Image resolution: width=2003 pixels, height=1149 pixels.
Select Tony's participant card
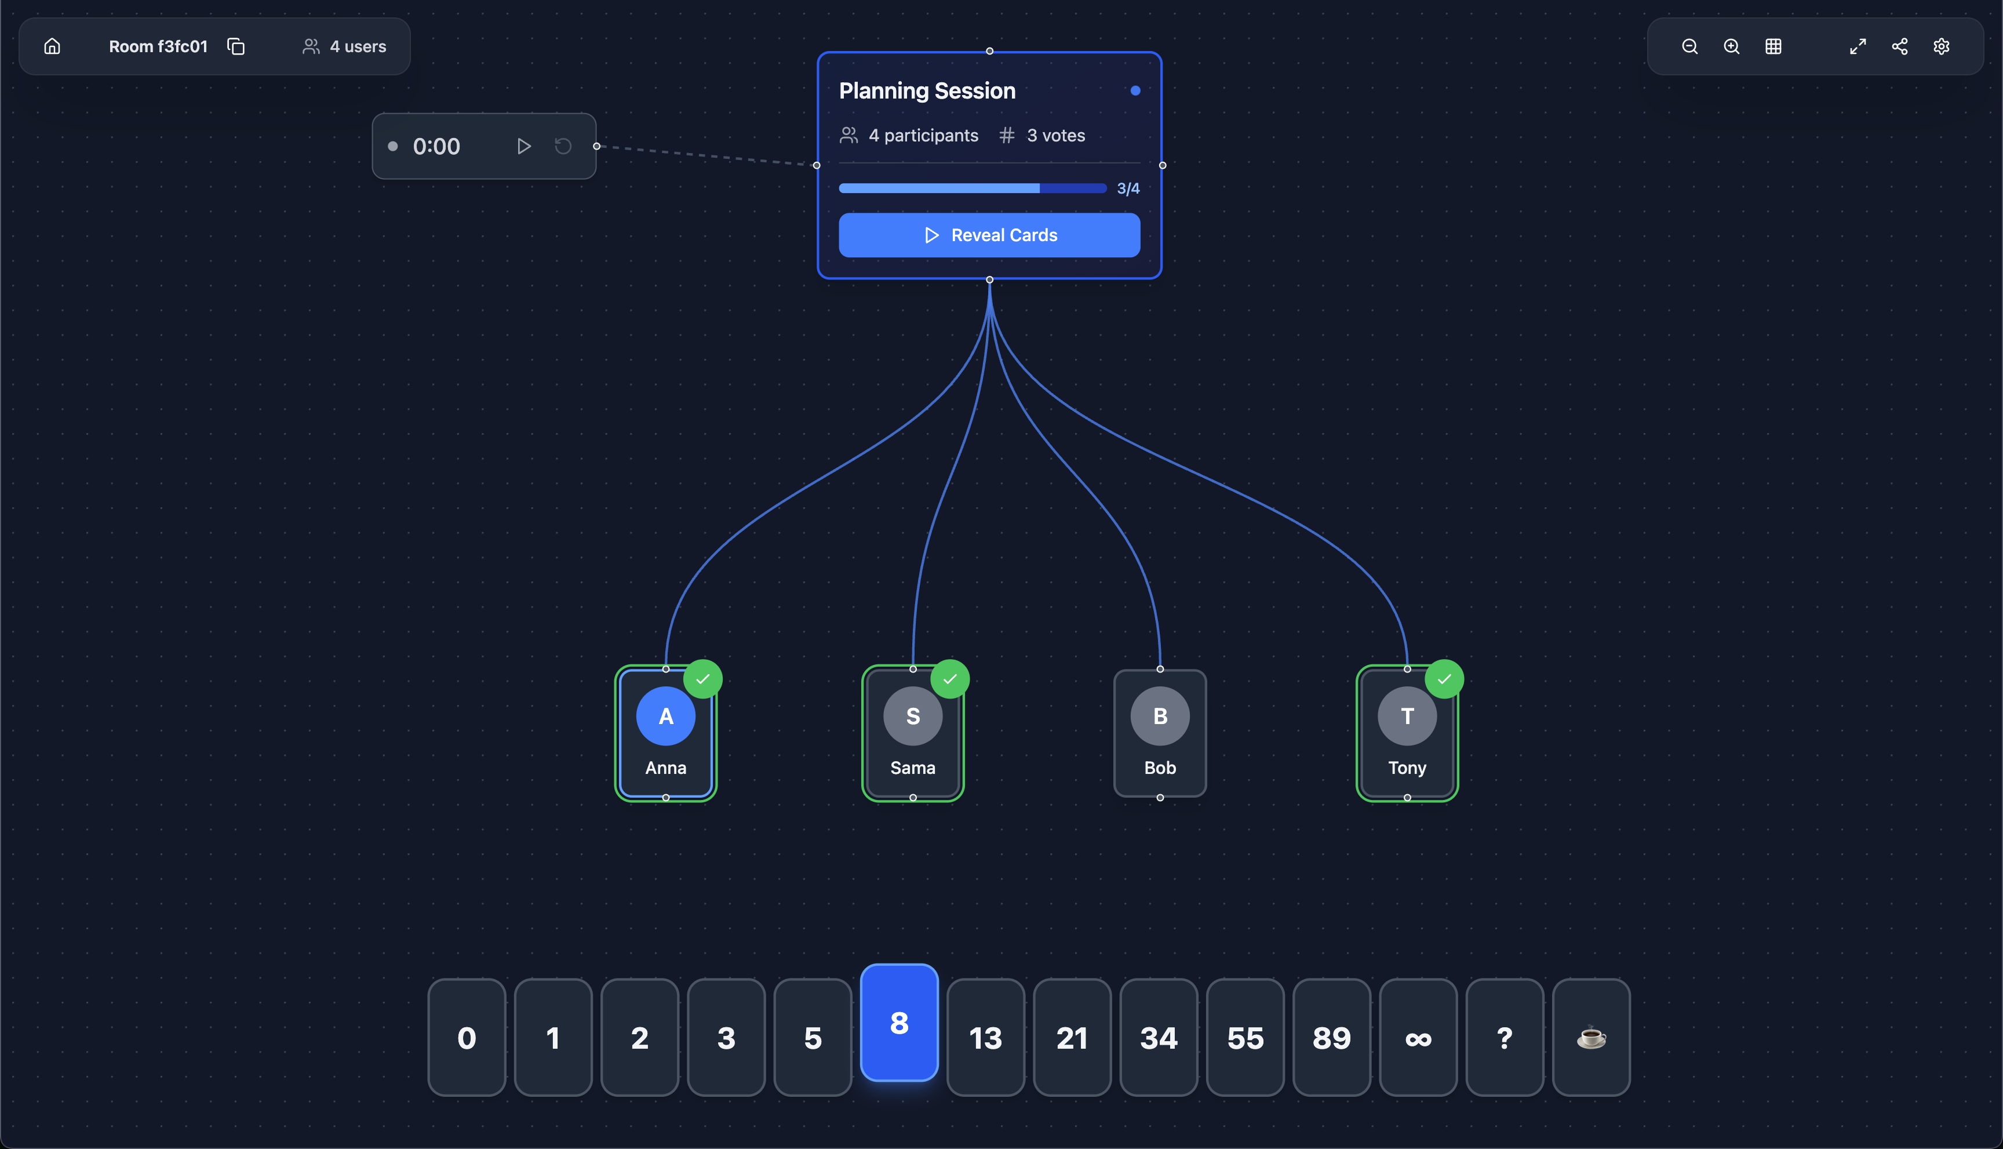tap(1407, 733)
